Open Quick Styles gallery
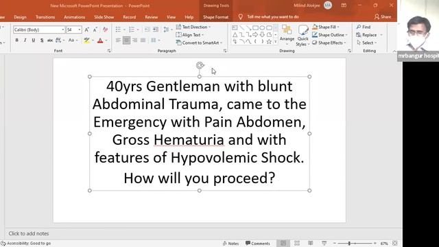439x247 pixels. point(302,36)
